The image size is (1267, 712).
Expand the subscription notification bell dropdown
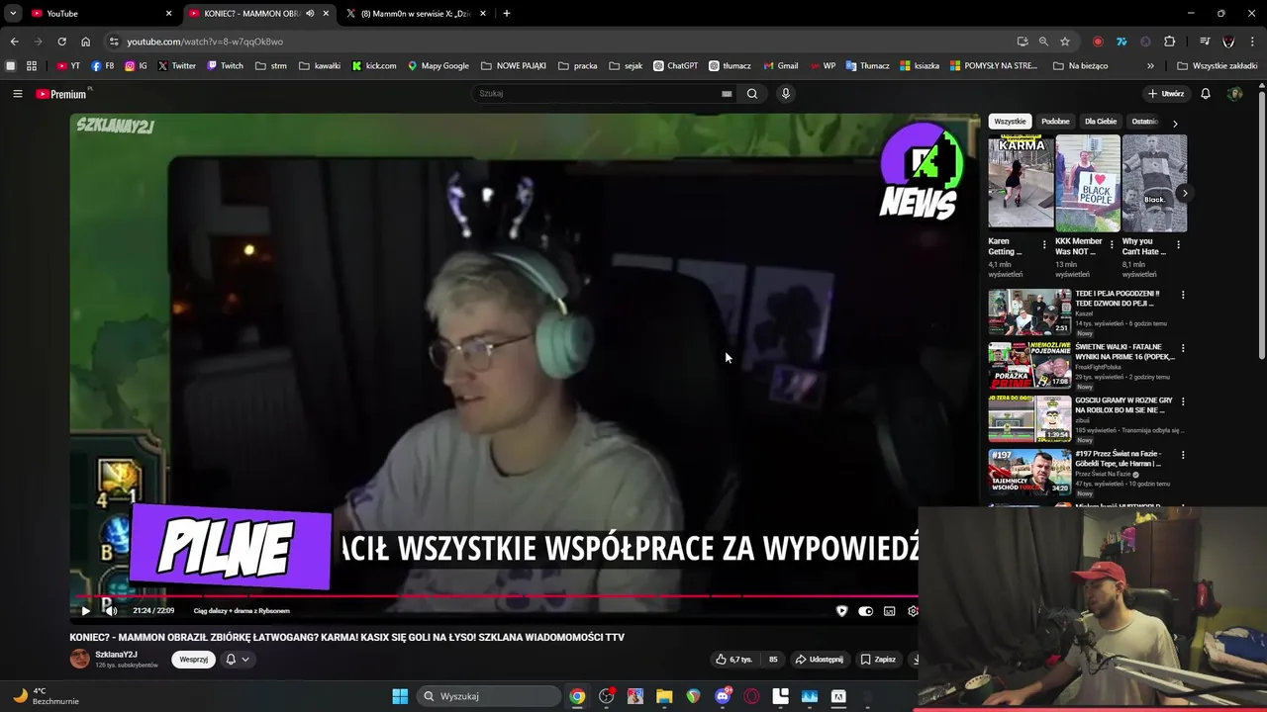[x=237, y=660]
